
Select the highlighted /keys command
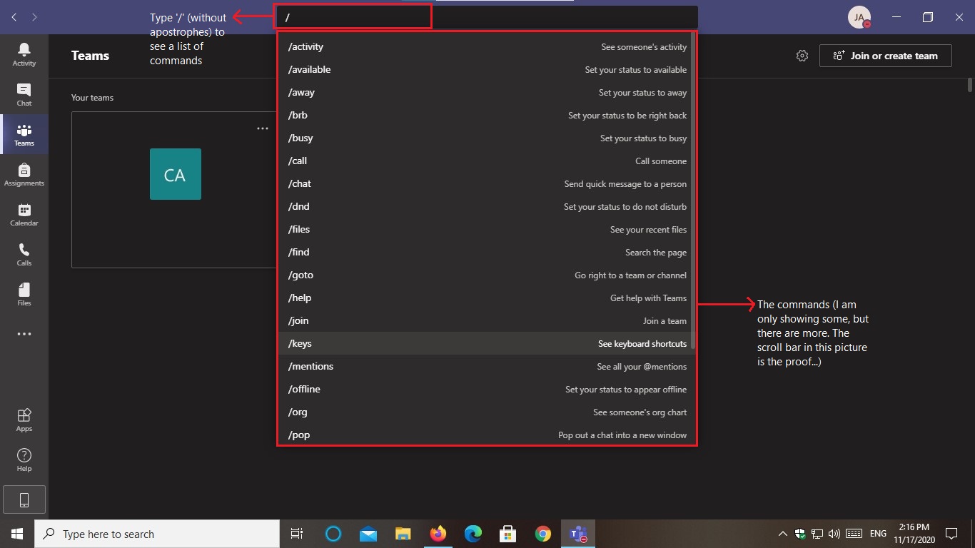click(486, 344)
